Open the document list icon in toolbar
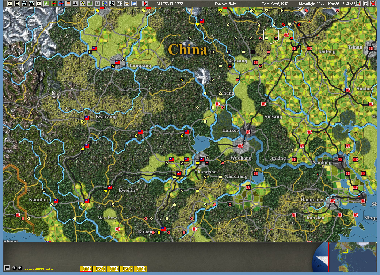The image size is (380, 275). point(17,3)
